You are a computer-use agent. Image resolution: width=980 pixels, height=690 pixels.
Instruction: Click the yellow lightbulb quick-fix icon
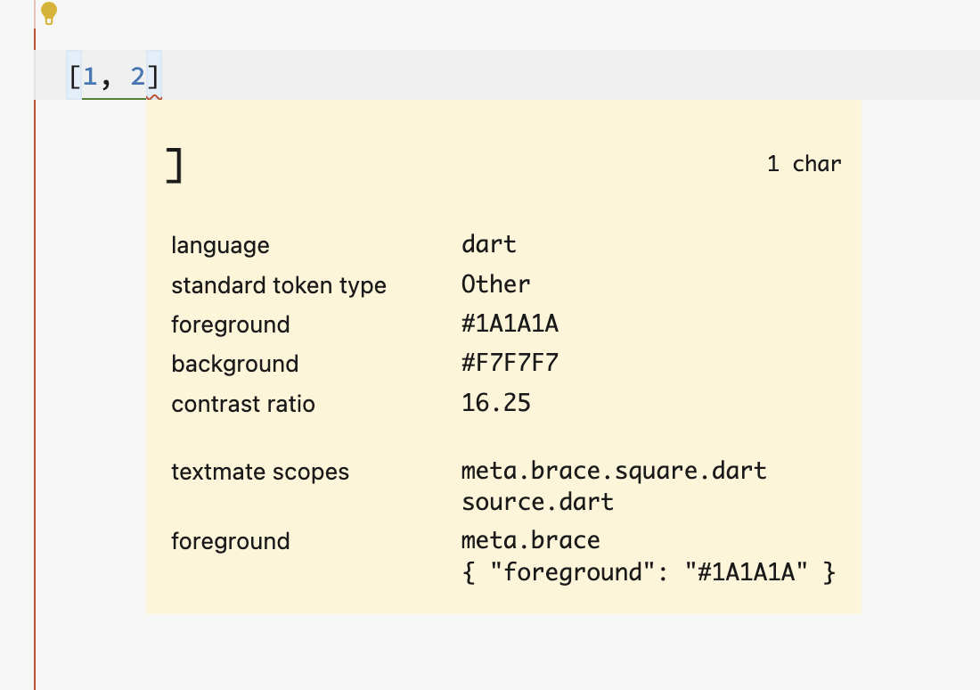pyautogui.click(x=49, y=13)
